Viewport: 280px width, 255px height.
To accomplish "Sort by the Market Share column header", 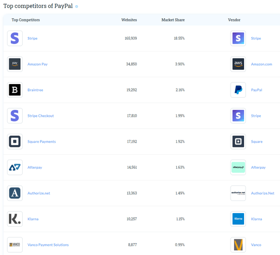I will pos(173,20).
